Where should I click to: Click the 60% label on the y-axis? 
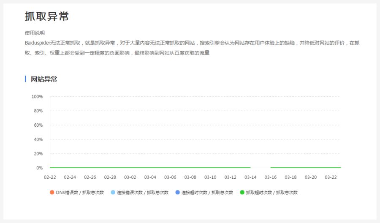pos(38,125)
